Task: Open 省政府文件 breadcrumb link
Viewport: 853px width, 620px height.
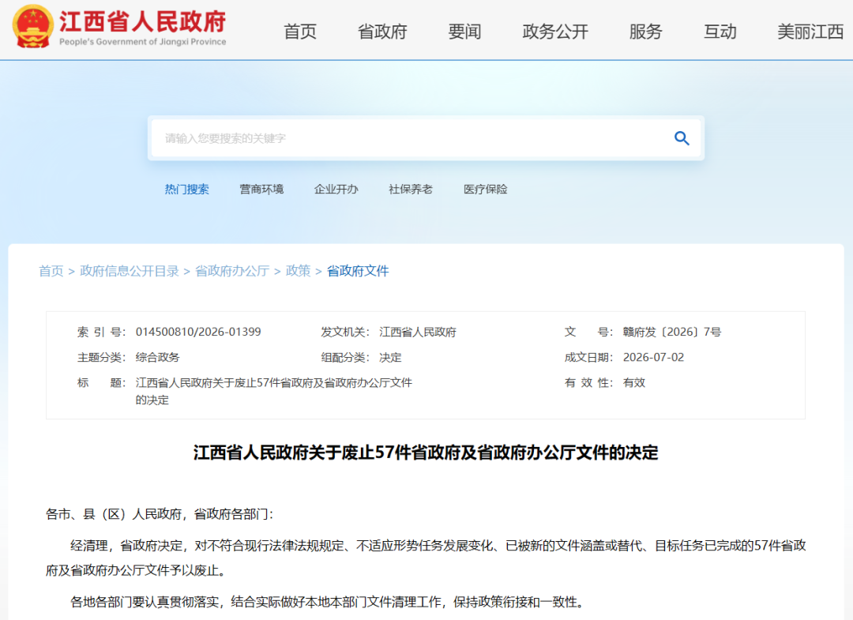Action: (358, 271)
